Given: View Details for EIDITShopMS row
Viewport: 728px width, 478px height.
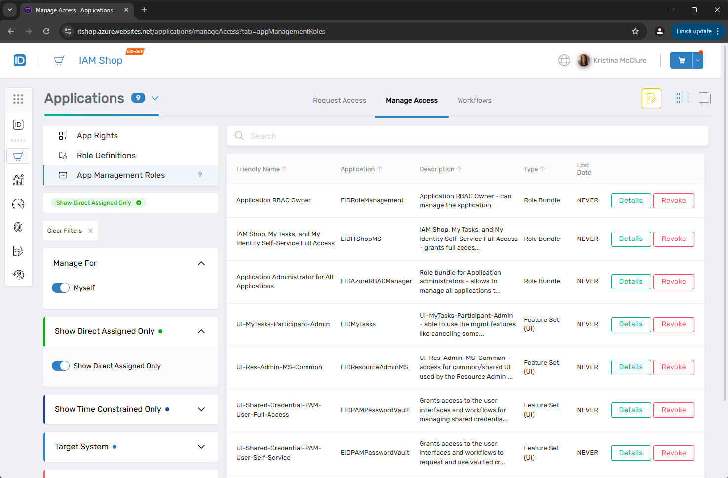Looking at the screenshot, I should click(x=631, y=239).
